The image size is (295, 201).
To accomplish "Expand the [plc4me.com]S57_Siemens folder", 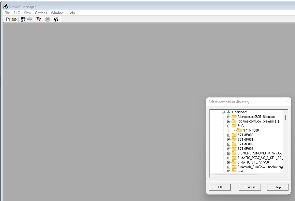I will (229, 117).
